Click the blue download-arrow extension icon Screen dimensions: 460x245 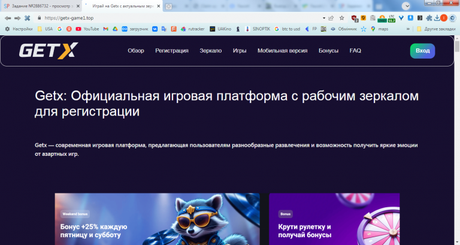coord(410,18)
